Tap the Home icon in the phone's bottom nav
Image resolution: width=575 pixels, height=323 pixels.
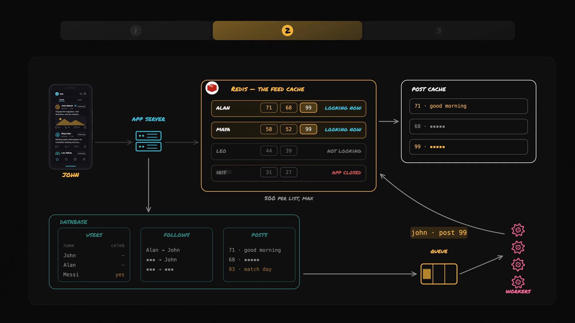57,159
